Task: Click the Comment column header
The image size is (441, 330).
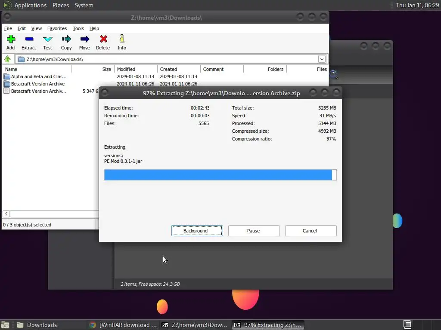Action: coord(222,69)
